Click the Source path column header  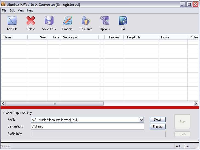[x=80, y=37]
